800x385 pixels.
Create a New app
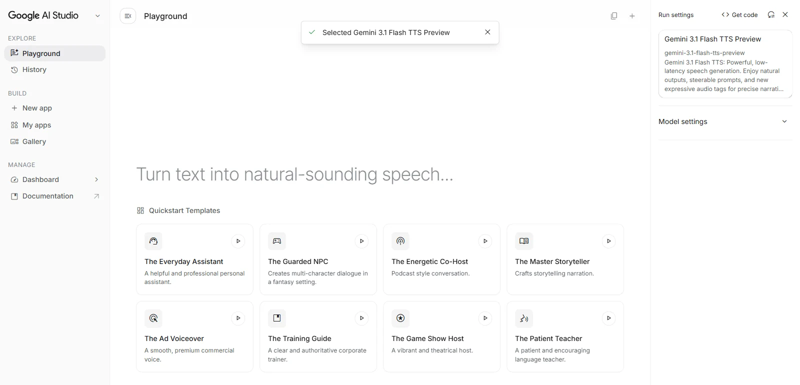[x=55, y=108]
